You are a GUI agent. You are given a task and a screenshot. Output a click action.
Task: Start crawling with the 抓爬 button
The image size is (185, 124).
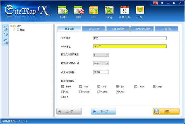pos(166,111)
